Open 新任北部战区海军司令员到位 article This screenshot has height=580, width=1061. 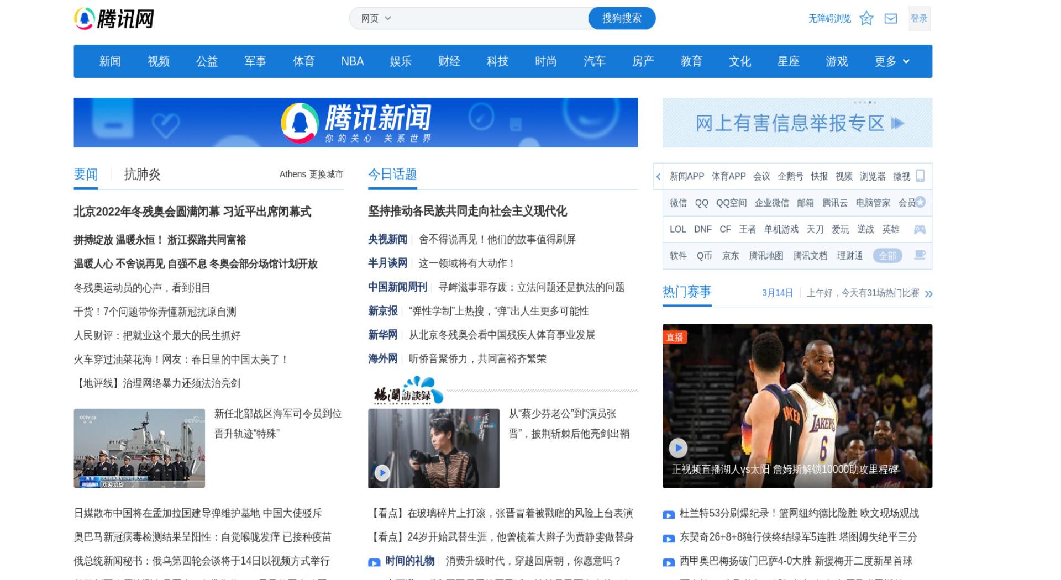point(278,424)
